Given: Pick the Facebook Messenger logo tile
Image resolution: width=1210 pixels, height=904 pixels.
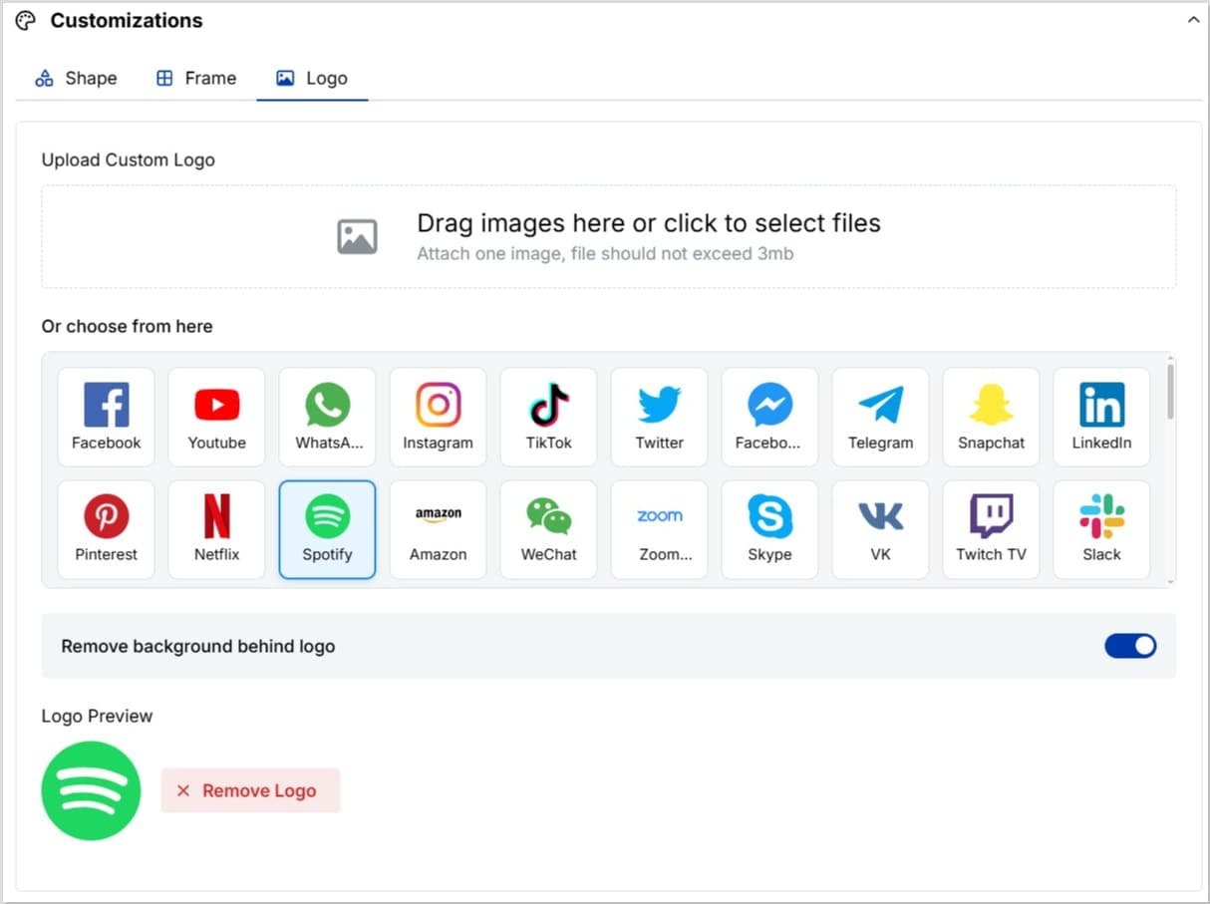Looking at the screenshot, I should [770, 417].
